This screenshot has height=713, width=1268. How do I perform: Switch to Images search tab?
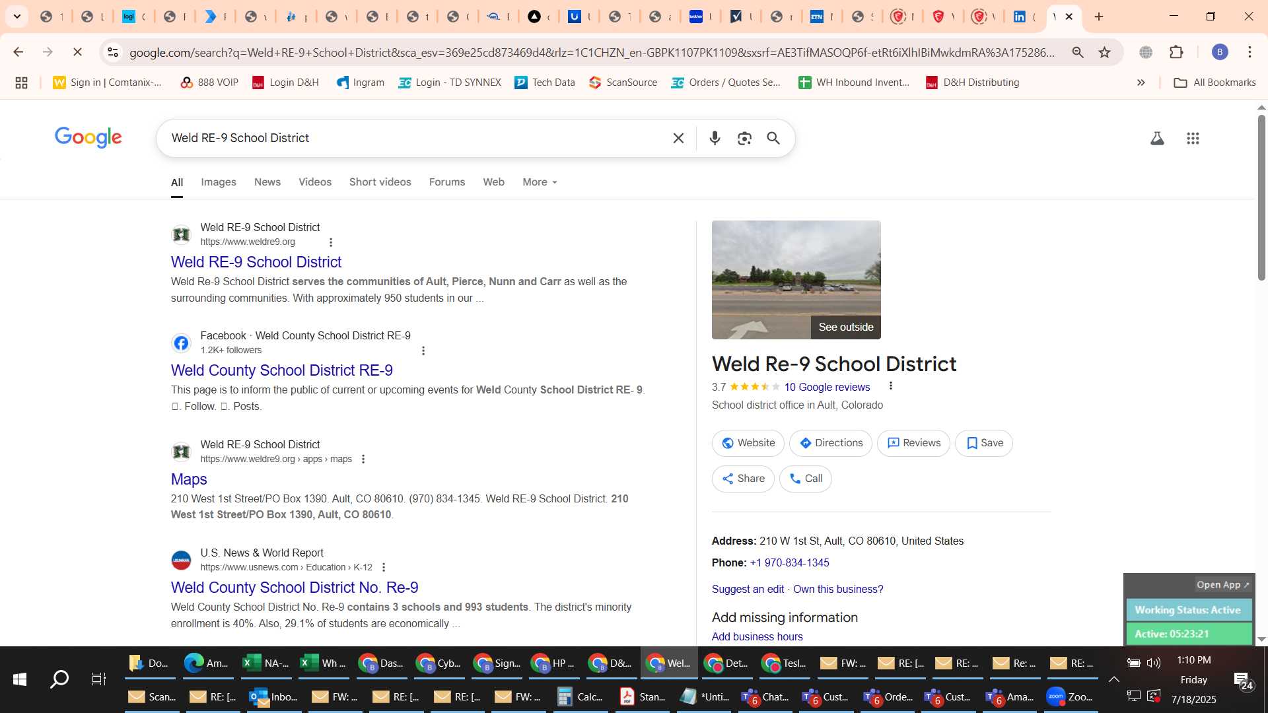coord(219,182)
